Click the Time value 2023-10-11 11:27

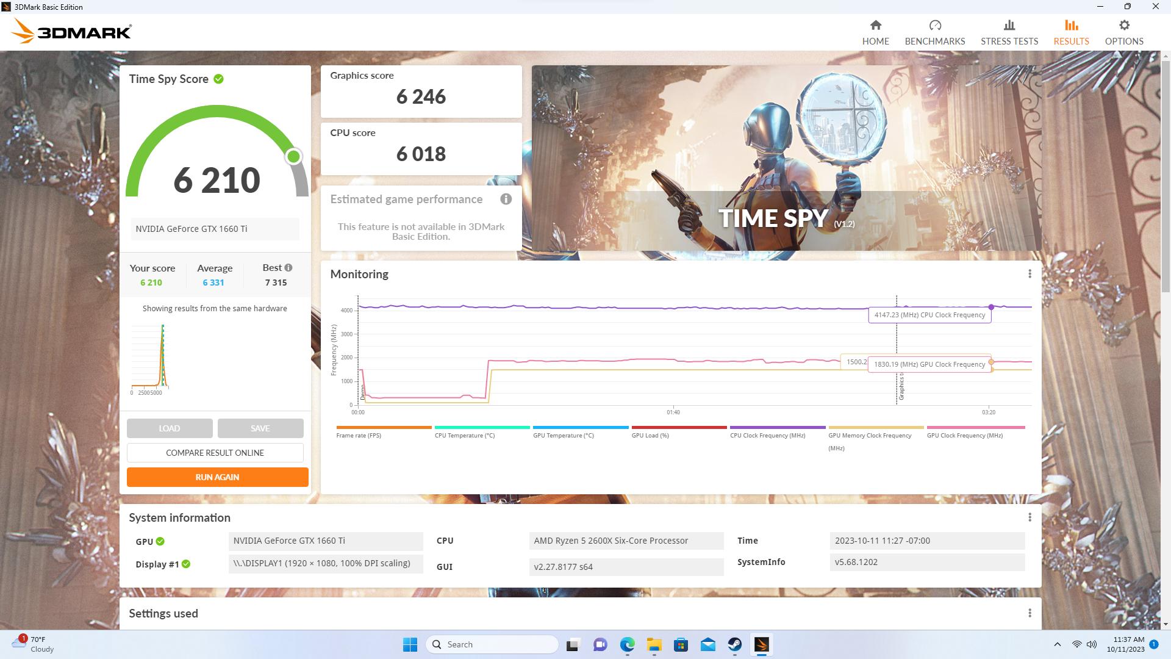pos(927,541)
